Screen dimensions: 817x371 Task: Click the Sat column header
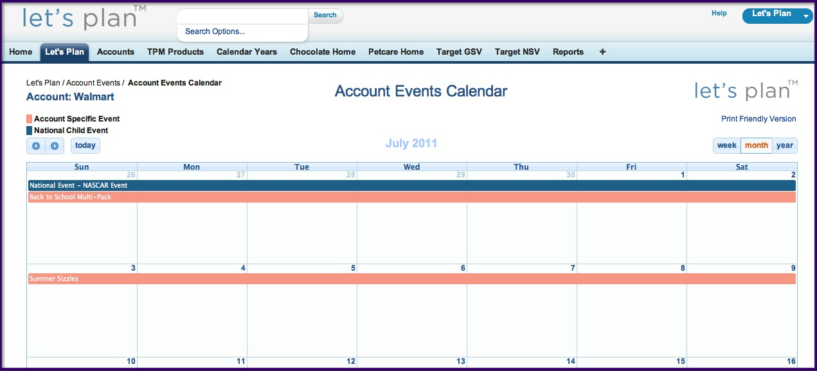[x=742, y=167]
